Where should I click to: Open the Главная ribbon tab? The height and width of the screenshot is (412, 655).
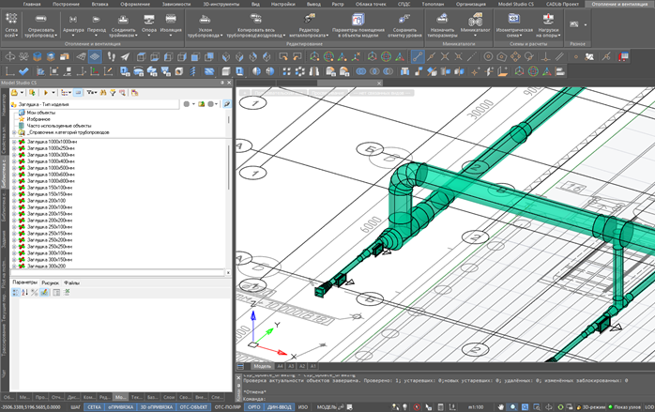pyautogui.click(x=32, y=4)
